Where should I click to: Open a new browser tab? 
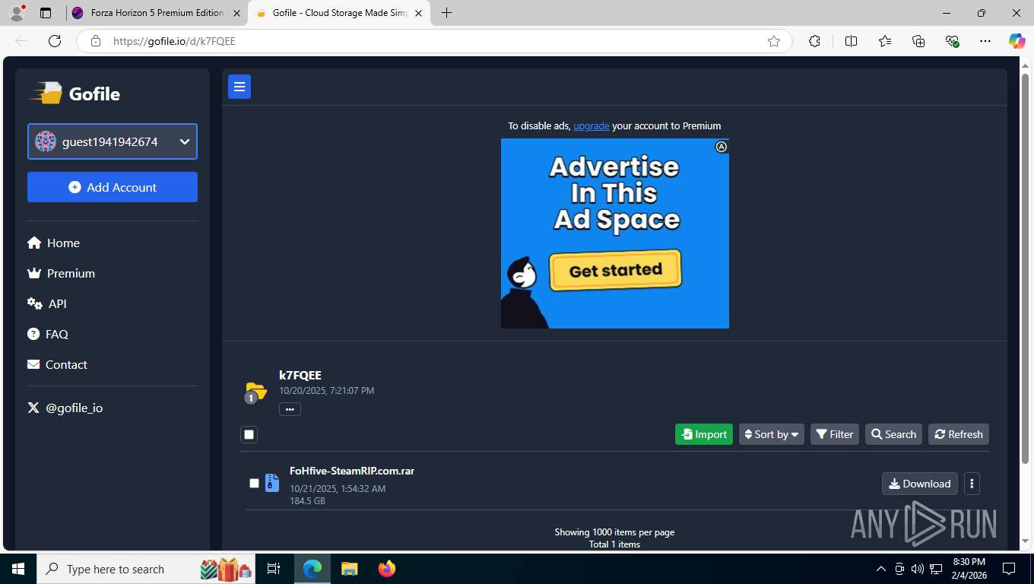tap(446, 13)
